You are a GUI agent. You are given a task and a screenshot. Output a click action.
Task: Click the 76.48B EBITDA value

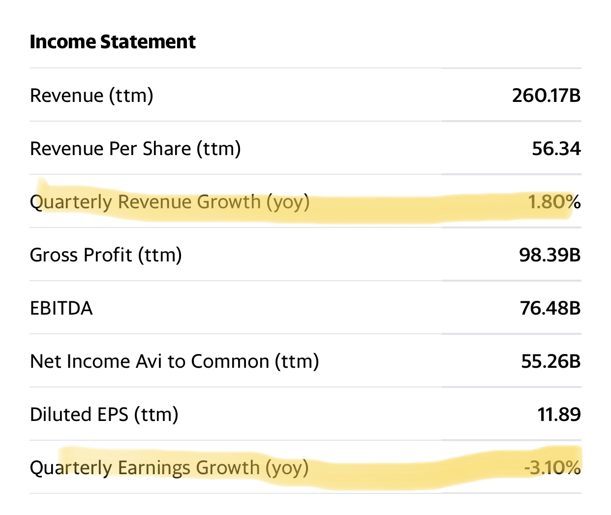pos(550,308)
